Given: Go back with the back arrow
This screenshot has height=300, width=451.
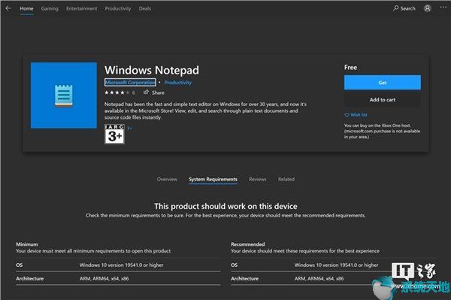Looking at the screenshot, I should (8, 8).
